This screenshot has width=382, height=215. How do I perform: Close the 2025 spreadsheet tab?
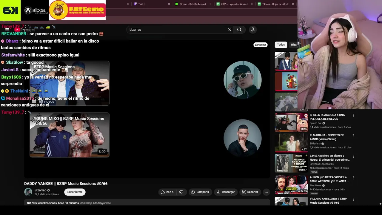(x=252, y=4)
